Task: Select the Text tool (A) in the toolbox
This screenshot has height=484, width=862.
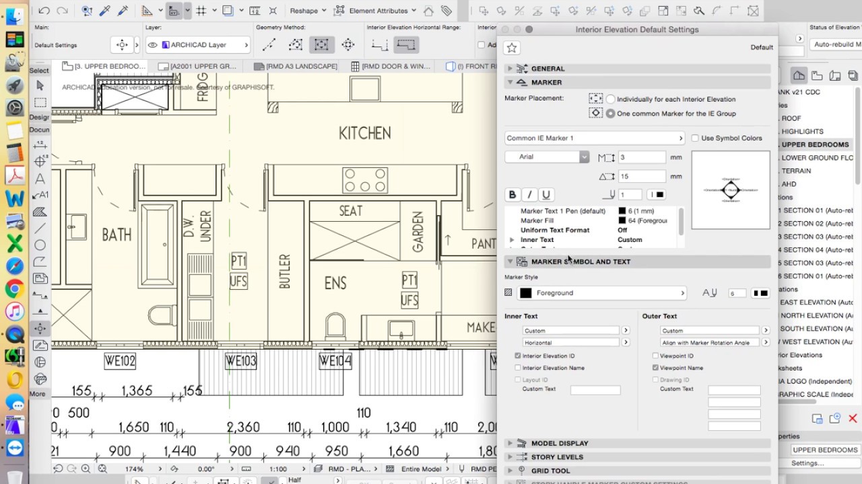Action: tap(40, 179)
